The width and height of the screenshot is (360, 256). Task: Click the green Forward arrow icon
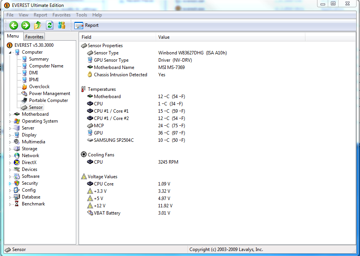coord(26,25)
